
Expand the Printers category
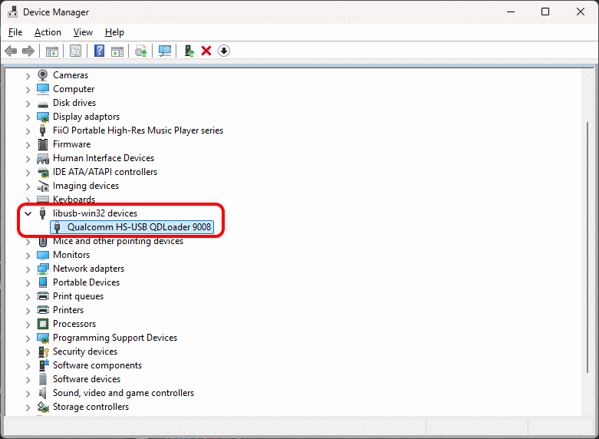click(28, 311)
